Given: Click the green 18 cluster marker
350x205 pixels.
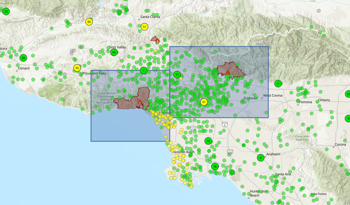Looking at the screenshot, I should tap(215, 166).
